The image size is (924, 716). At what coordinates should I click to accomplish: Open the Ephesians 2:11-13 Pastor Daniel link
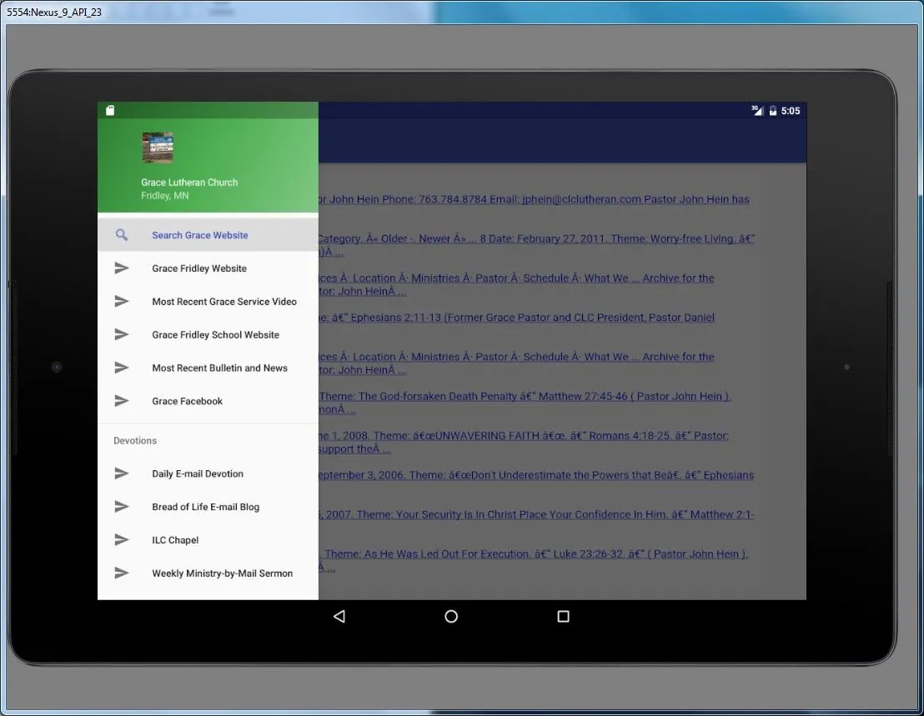(516, 318)
